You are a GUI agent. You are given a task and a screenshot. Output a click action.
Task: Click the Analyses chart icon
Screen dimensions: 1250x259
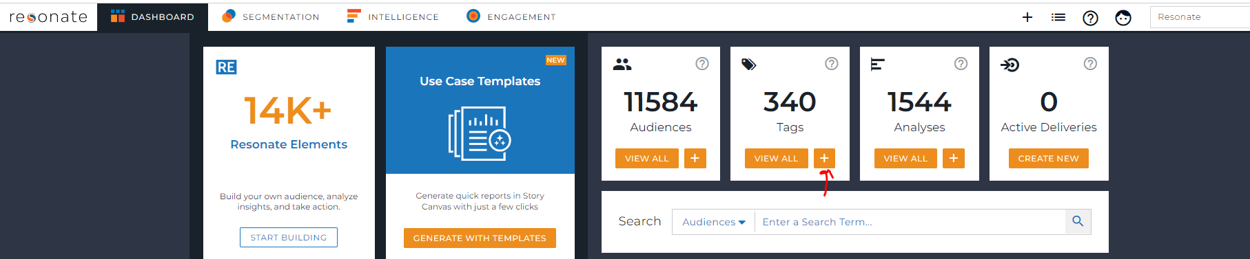(x=877, y=64)
